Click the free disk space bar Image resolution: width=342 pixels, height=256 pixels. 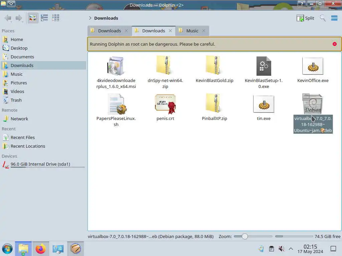294,236
